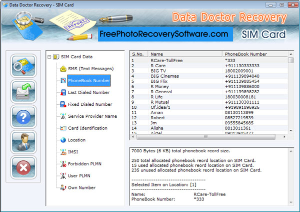Select the IMSI tree item
The width and height of the screenshot is (300, 212).
73,152
